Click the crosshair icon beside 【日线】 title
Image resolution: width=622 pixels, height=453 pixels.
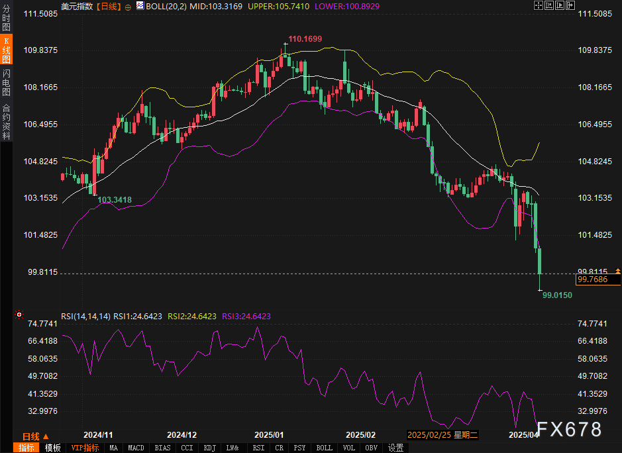click(x=128, y=6)
